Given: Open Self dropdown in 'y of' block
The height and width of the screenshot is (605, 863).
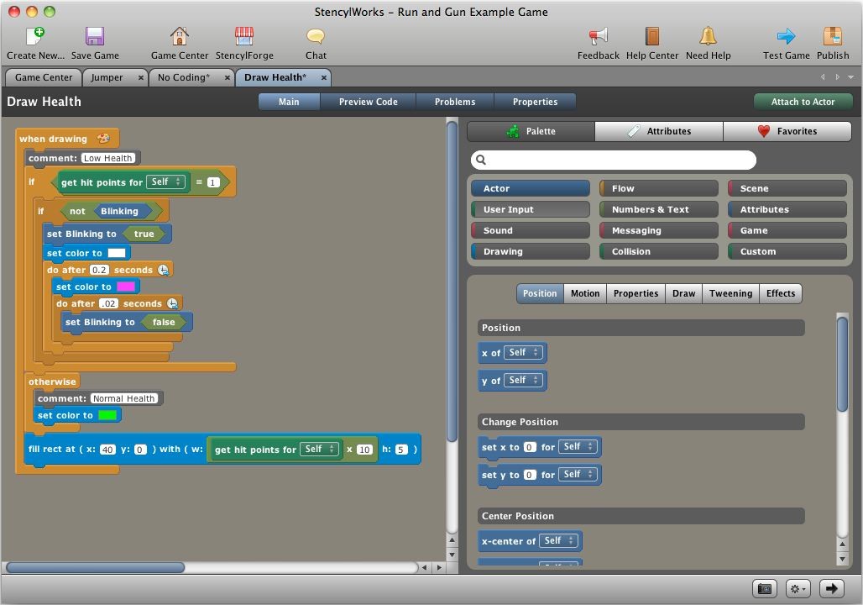Looking at the screenshot, I should coord(523,380).
